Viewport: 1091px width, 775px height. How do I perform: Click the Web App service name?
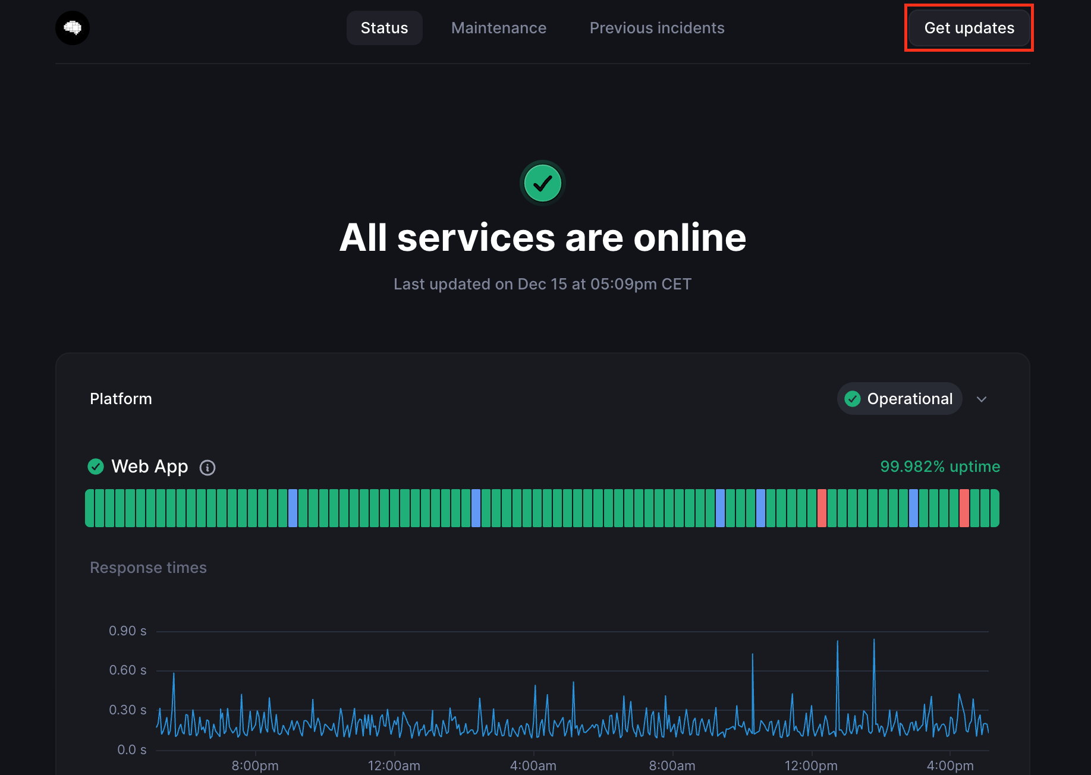coord(150,467)
